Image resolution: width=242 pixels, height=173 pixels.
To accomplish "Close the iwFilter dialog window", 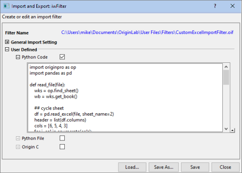I will pyautogui.click(x=232, y=6).
